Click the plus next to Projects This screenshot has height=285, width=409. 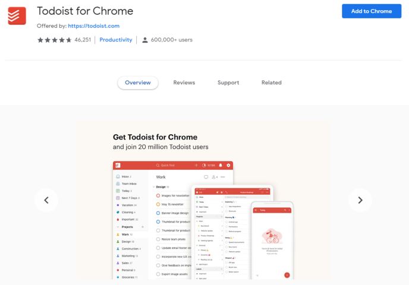[143, 227]
